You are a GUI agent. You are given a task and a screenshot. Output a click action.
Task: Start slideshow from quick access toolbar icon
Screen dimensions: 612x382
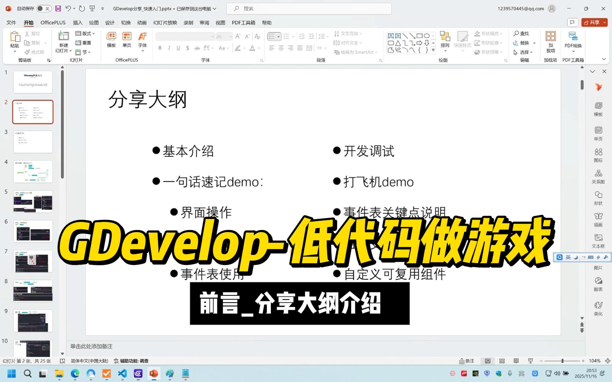92,8
